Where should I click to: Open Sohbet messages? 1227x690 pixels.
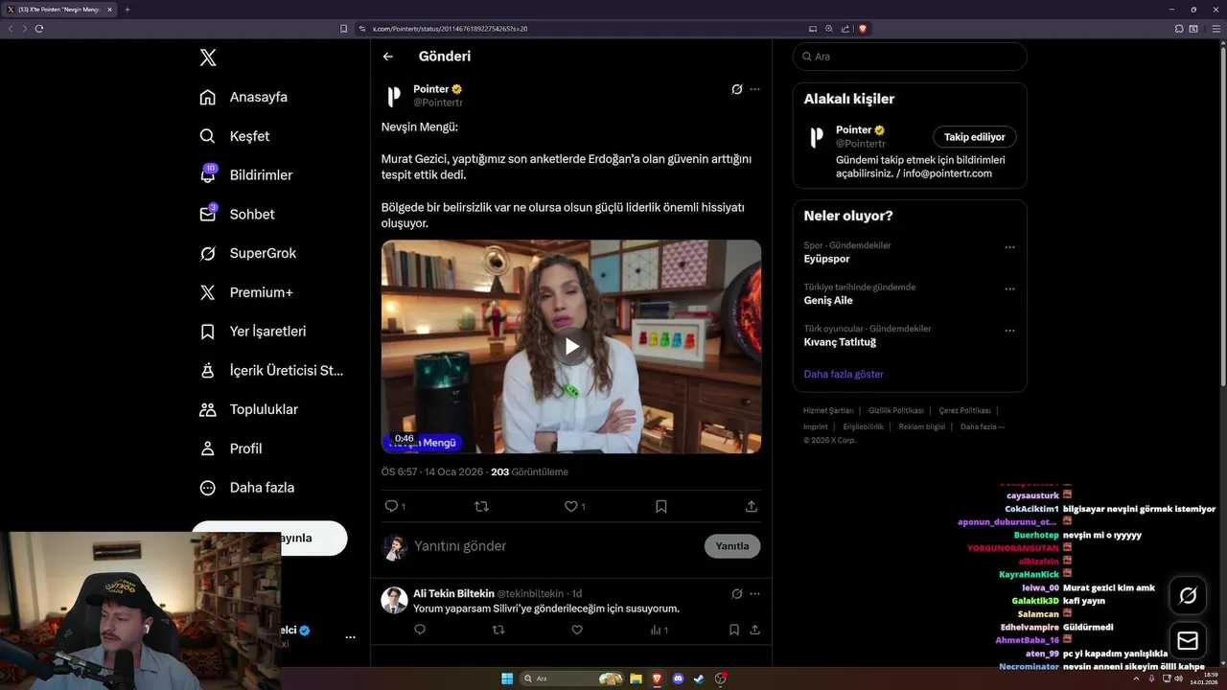coord(237,215)
